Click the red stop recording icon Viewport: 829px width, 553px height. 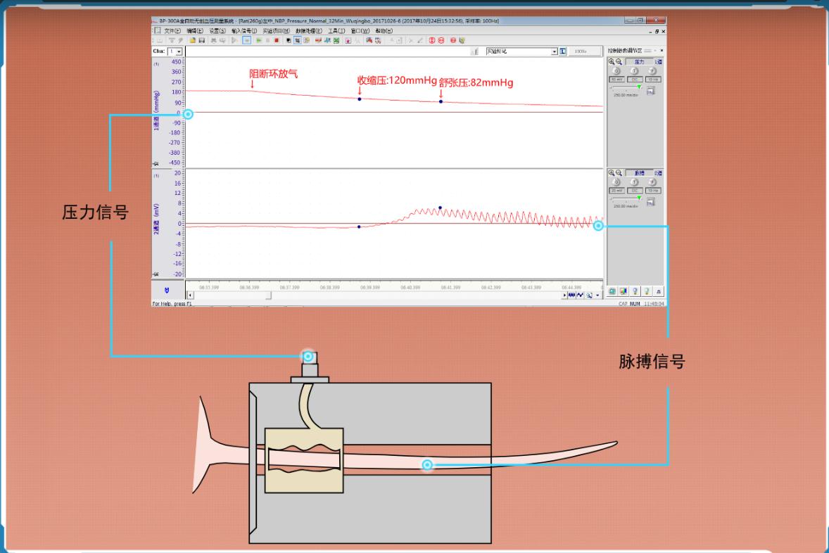click(277, 40)
